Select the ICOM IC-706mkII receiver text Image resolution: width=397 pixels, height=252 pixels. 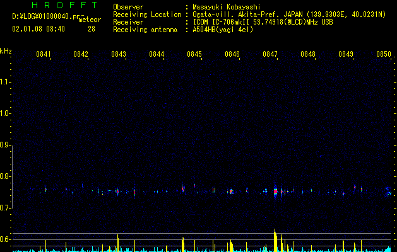click(263, 22)
